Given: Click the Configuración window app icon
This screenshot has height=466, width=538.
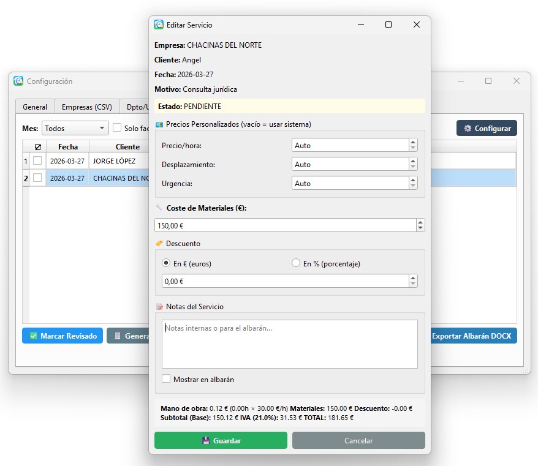Looking at the screenshot, I should (x=18, y=81).
